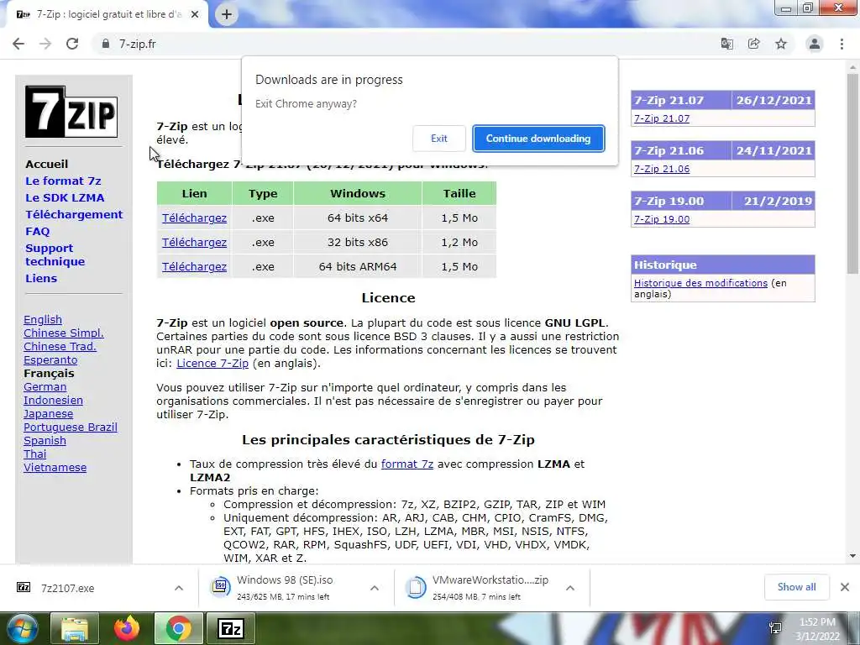Open the Windows Start button

click(21, 628)
